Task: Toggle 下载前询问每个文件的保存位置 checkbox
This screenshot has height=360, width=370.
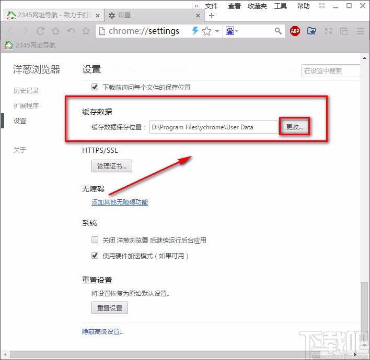Action: point(95,87)
